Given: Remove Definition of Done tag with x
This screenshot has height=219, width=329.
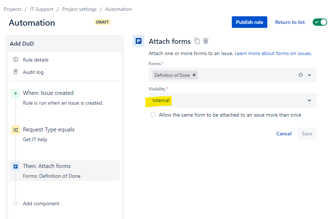Looking at the screenshot, I should pyautogui.click(x=194, y=75).
